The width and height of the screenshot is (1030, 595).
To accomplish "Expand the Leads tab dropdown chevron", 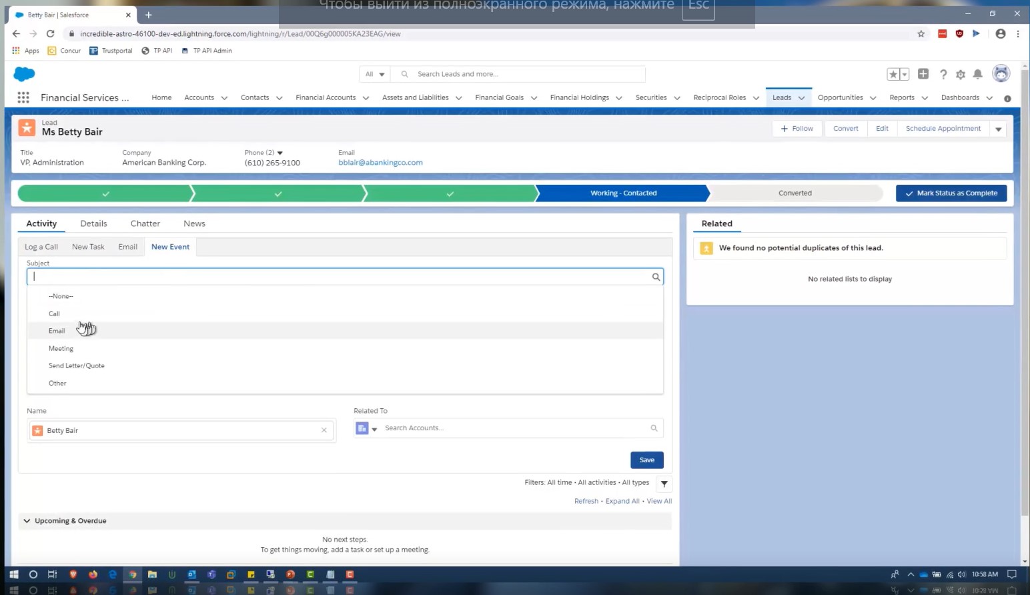I will [801, 98].
